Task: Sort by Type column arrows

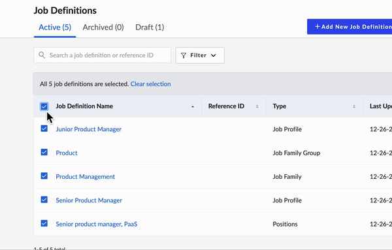Action: pos(354,106)
